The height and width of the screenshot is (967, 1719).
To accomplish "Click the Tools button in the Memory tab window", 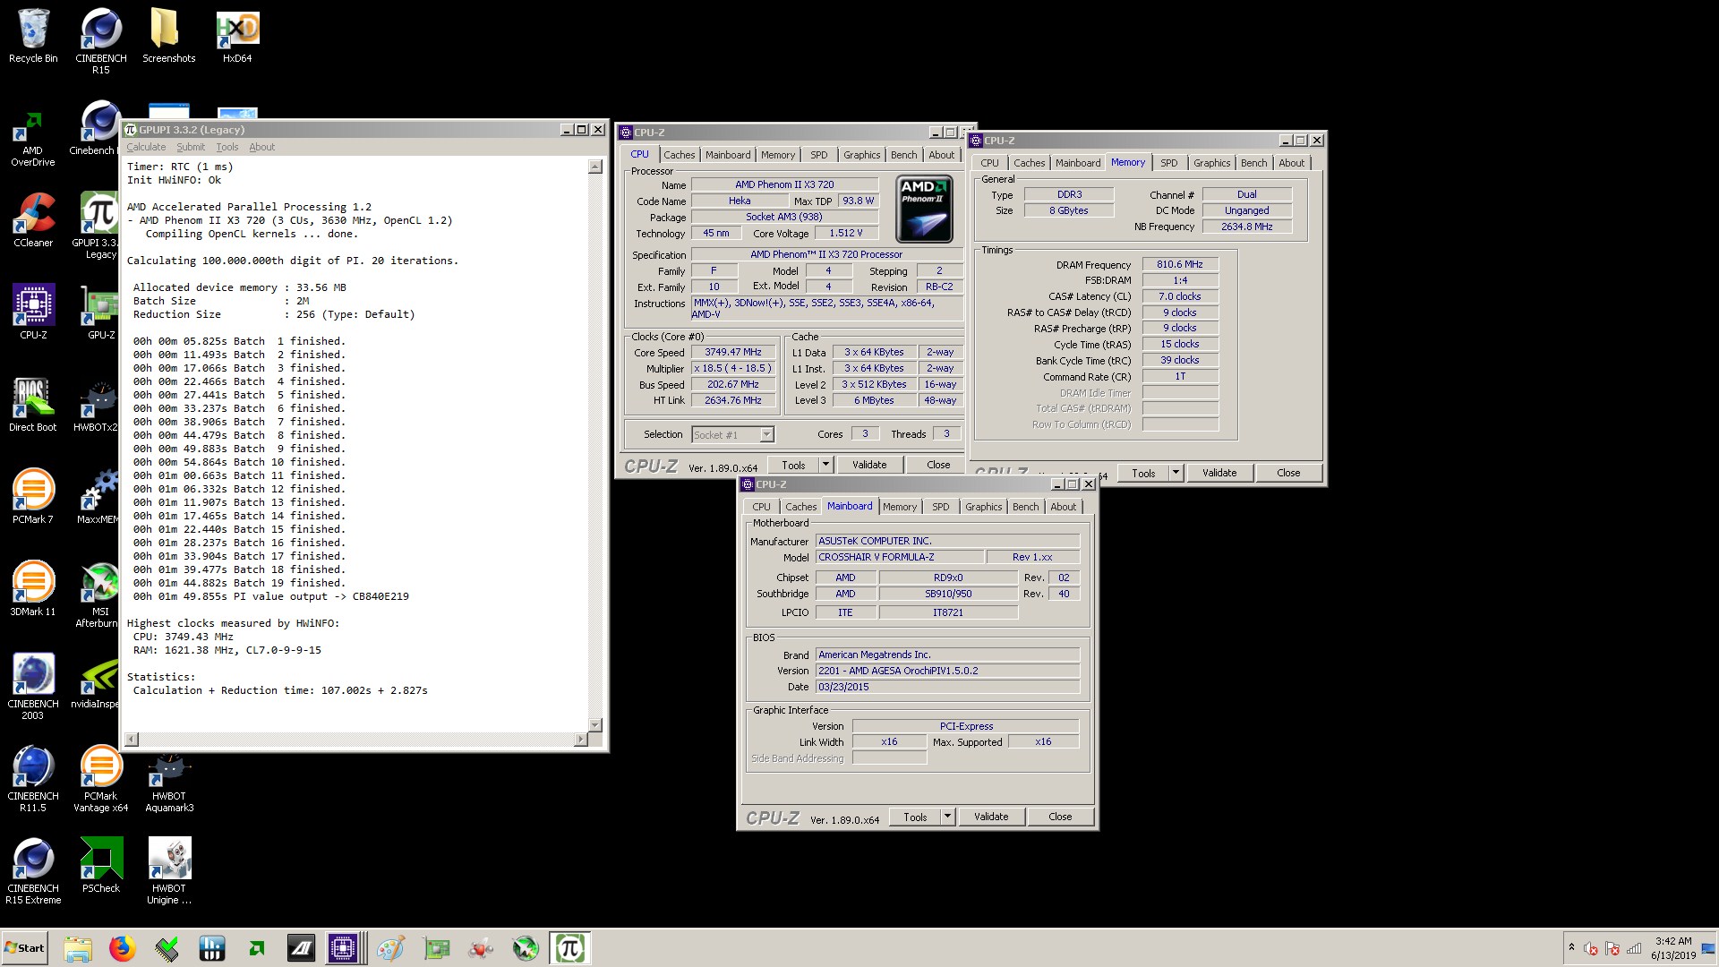I will [x=1143, y=473].
